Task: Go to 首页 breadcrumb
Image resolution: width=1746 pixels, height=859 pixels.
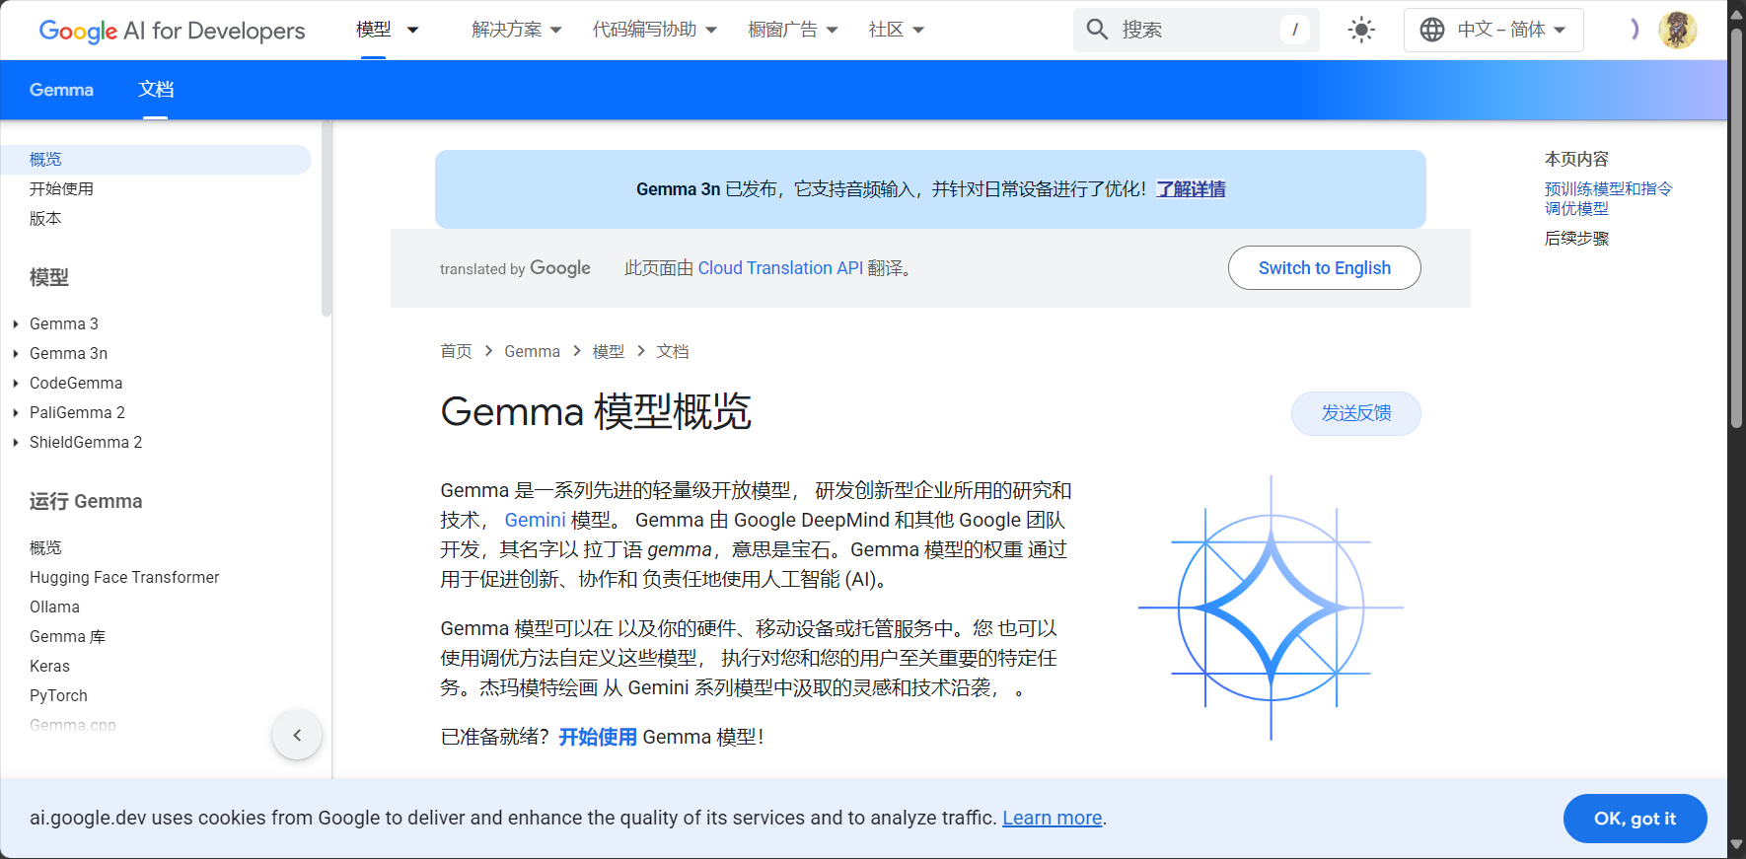Action: 456,351
